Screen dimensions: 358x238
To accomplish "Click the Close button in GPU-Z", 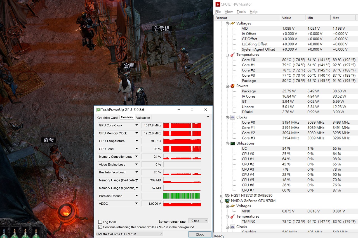I will pos(200,234).
